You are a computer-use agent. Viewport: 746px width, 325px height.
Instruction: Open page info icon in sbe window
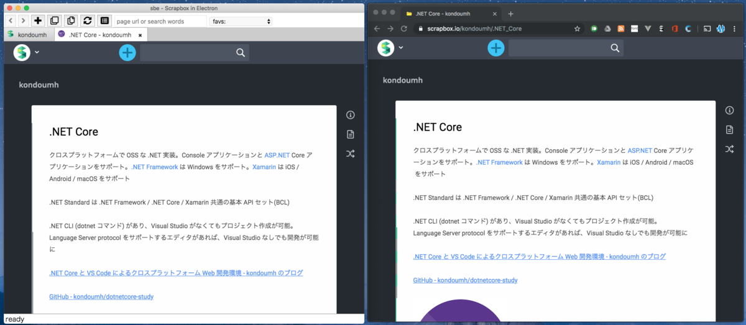point(351,115)
